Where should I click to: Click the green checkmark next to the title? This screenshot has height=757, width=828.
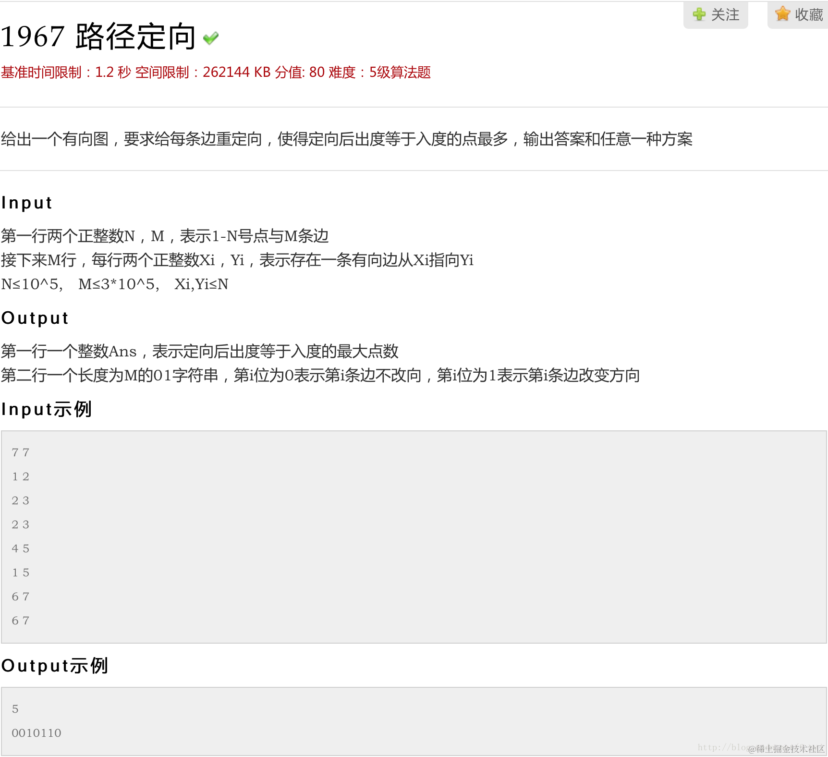click(211, 38)
